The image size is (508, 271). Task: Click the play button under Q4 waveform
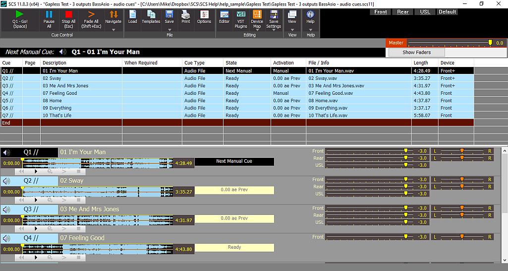click(36, 258)
